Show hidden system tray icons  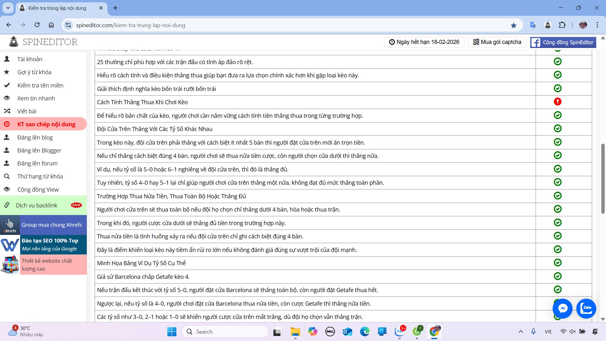point(520,332)
